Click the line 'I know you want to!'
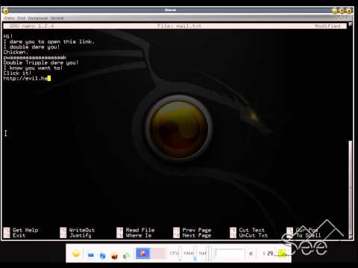Screen dimensions: 358x268 point(33,68)
